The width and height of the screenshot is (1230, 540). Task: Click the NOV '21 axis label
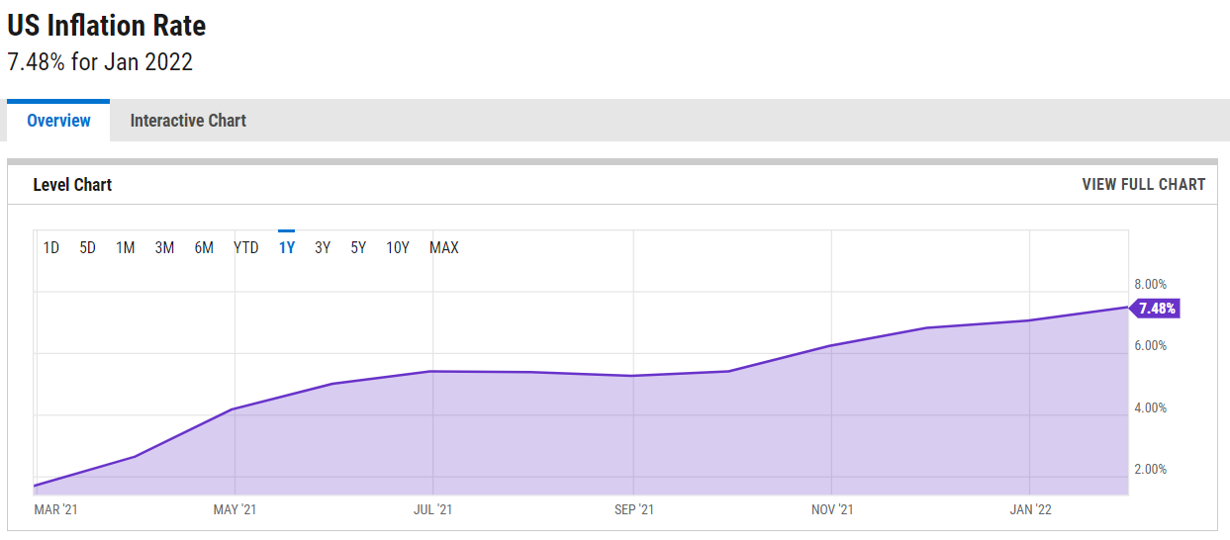point(832,509)
